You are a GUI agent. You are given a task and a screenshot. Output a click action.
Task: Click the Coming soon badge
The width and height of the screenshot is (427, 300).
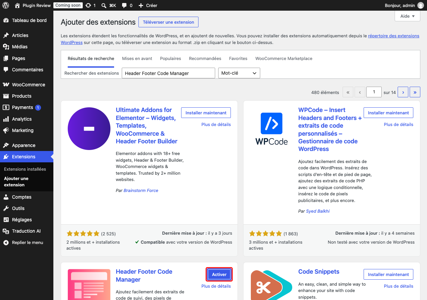coord(68,5)
